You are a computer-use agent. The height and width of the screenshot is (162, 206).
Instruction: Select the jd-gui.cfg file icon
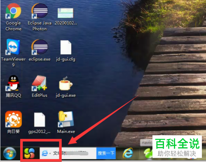point(66,47)
